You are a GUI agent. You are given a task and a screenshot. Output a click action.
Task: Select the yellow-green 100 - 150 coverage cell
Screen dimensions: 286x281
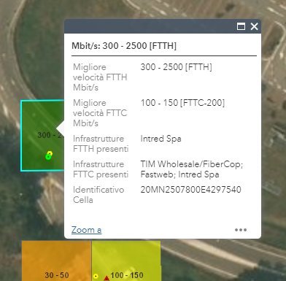coord(126,261)
